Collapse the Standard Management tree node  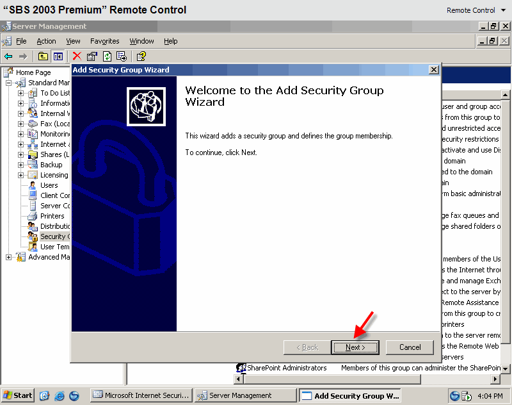tap(9, 83)
